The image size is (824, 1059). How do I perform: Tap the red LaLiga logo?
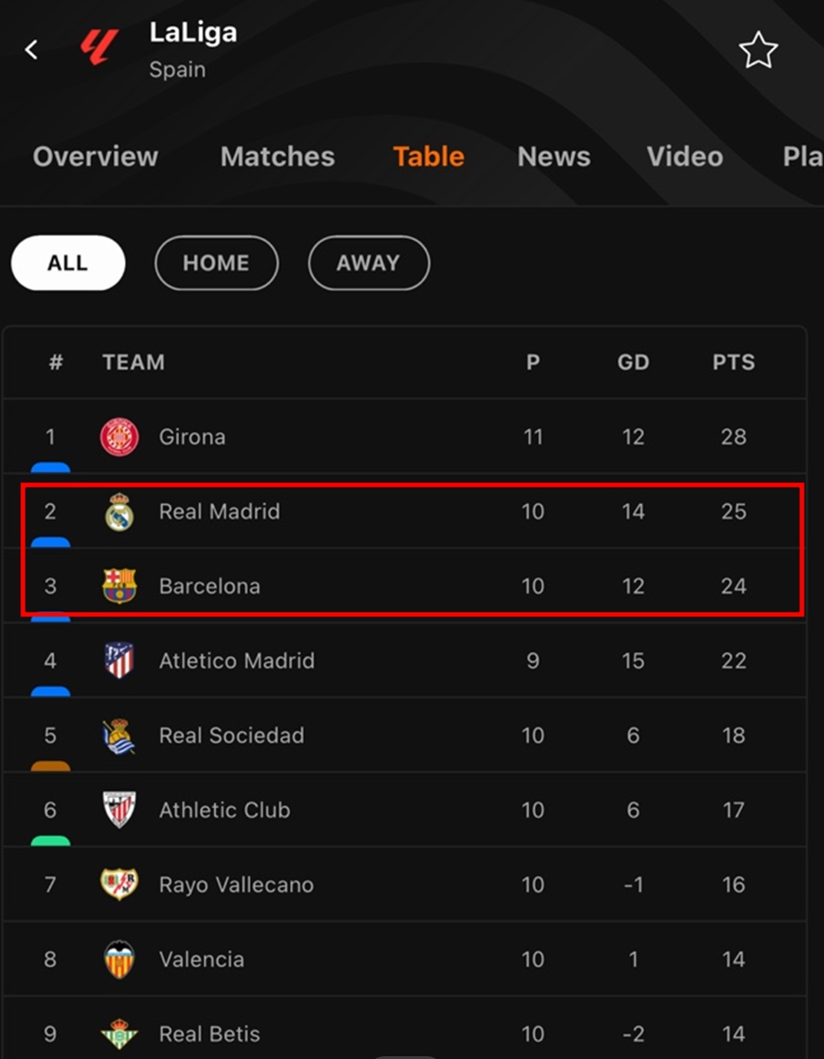coord(99,49)
